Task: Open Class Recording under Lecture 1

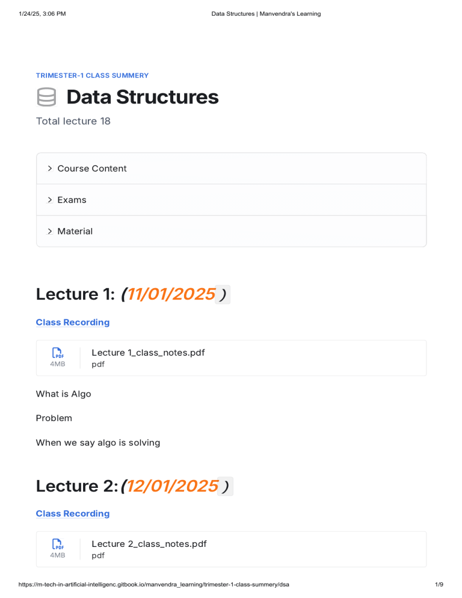Action: (x=72, y=322)
